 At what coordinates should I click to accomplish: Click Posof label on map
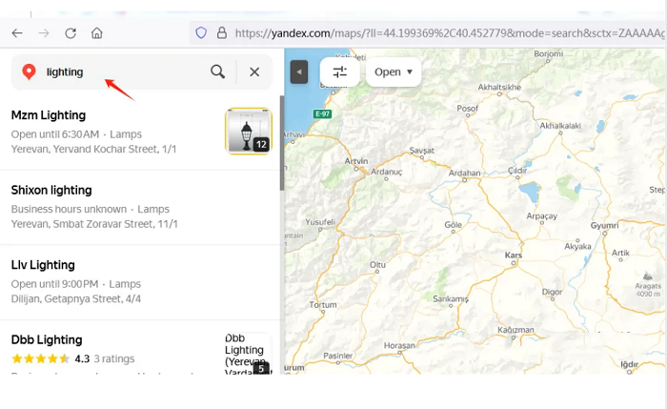[468, 109]
